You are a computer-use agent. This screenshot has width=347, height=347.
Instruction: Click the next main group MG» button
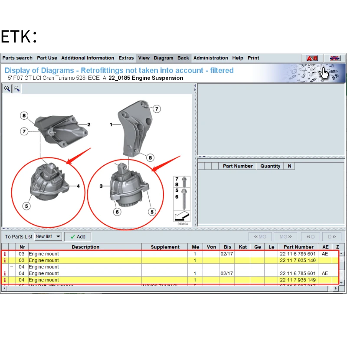pos(285,237)
